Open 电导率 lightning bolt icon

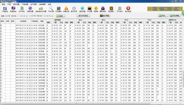tap(96, 9)
